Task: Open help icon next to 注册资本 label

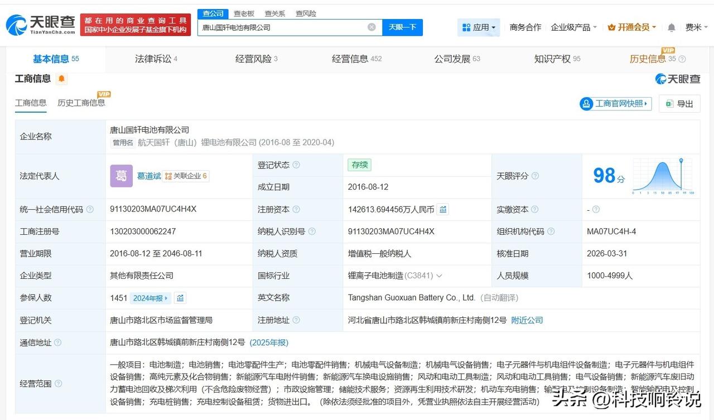Action: click(x=296, y=210)
